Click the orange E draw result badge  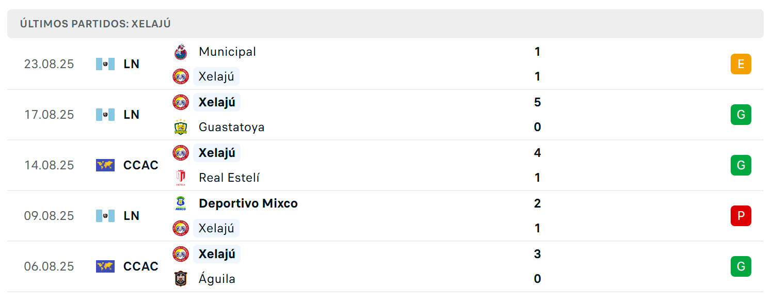pyautogui.click(x=740, y=64)
